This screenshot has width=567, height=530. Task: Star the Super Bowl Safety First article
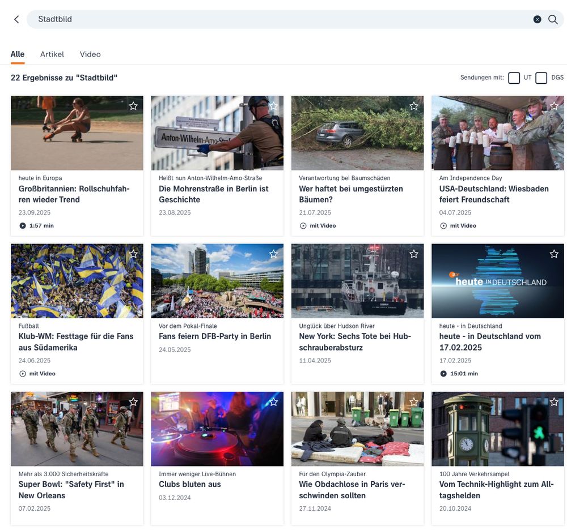pyautogui.click(x=133, y=402)
